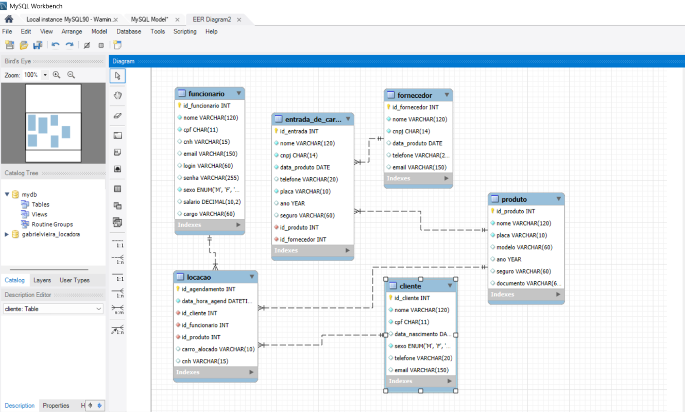This screenshot has height=412, width=685.
Task: Click the Bird's Eye diagram preview
Action: [x=54, y=124]
